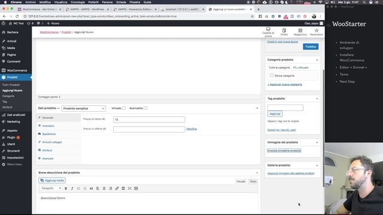Insert the Read More tag icon

click(123, 189)
